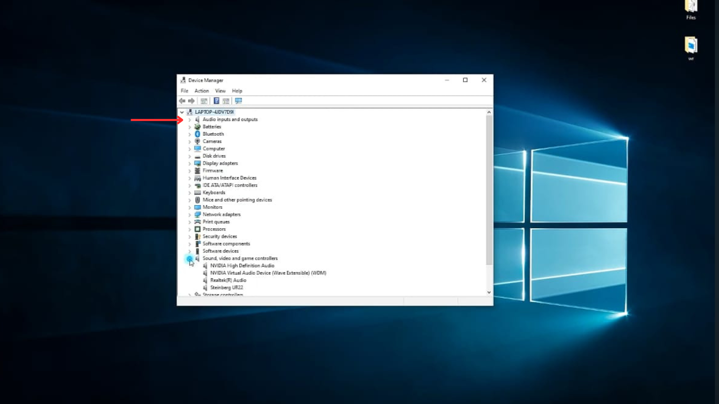Collapse the Sound, video and game controllers chevron
The width and height of the screenshot is (719, 404).
[189, 259]
